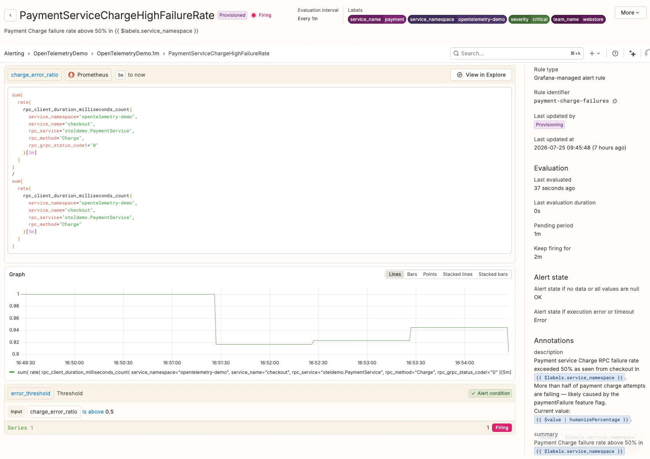Viewport: 650px width, 459px height.
Task: Click the charge_error_ratio query name
Action: pos(35,75)
